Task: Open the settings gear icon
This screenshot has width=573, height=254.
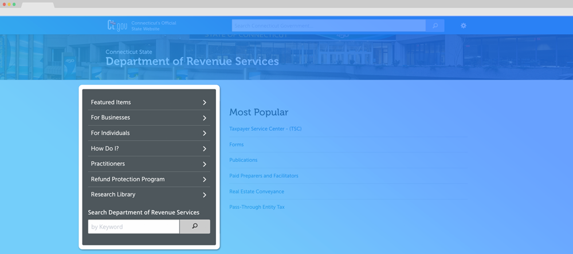Action: (x=464, y=26)
